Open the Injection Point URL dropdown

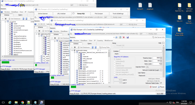[x=154, y=67]
